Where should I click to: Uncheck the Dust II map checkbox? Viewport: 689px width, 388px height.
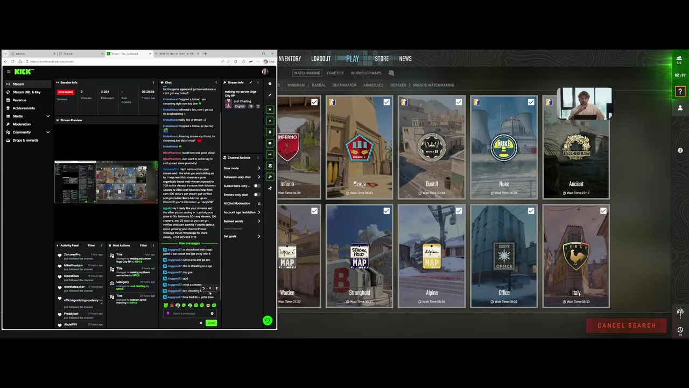pos(459,102)
